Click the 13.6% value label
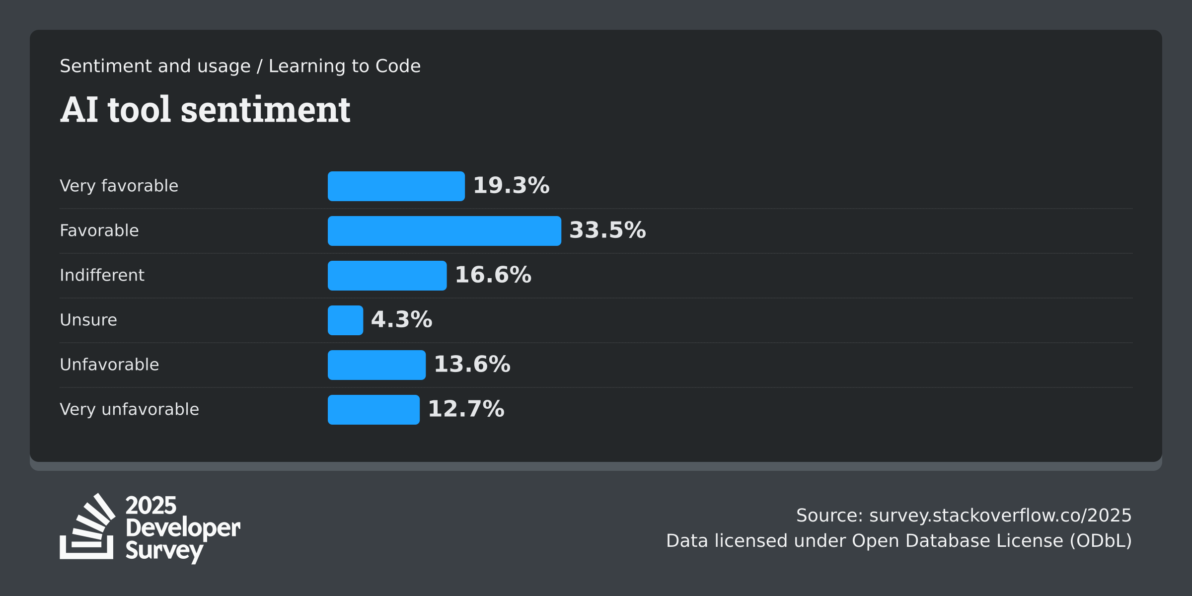The image size is (1192, 596). [x=472, y=365]
